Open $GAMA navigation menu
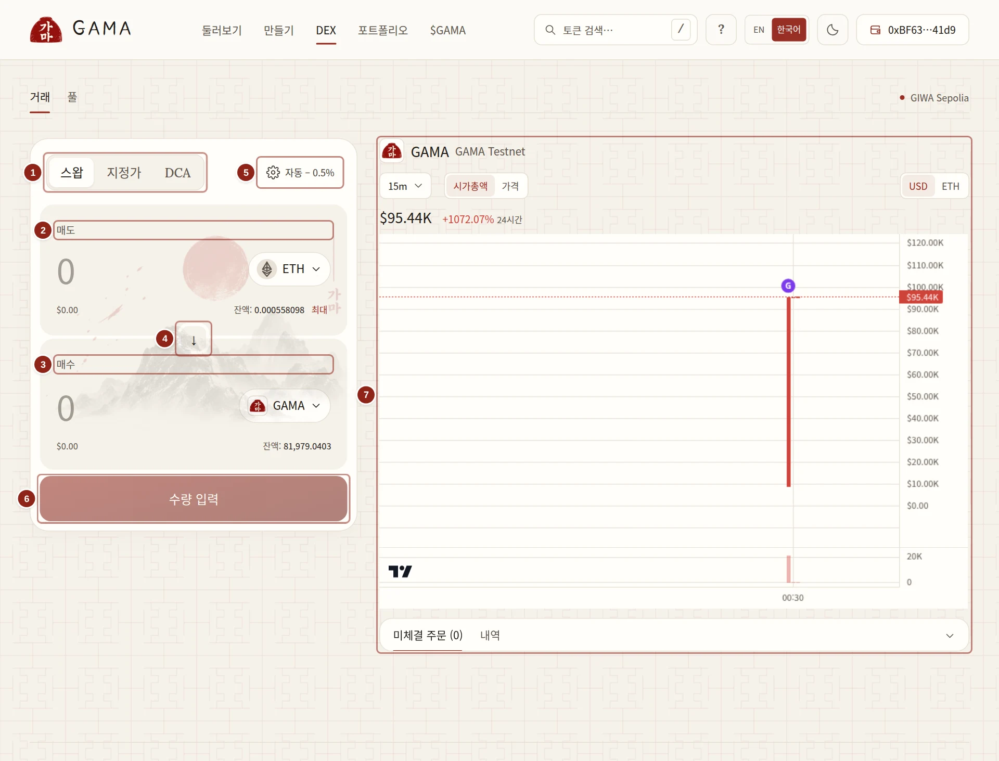The width and height of the screenshot is (999, 761). 447,30
